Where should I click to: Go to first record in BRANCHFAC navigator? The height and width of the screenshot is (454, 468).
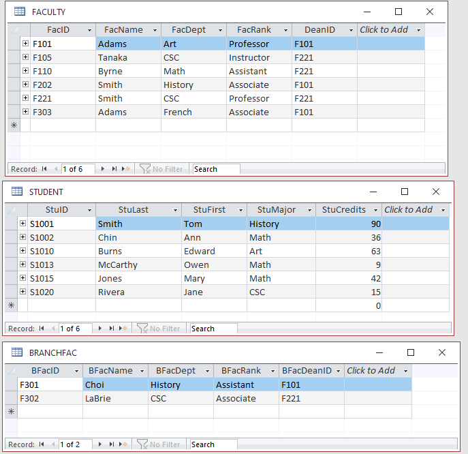pos(42,444)
